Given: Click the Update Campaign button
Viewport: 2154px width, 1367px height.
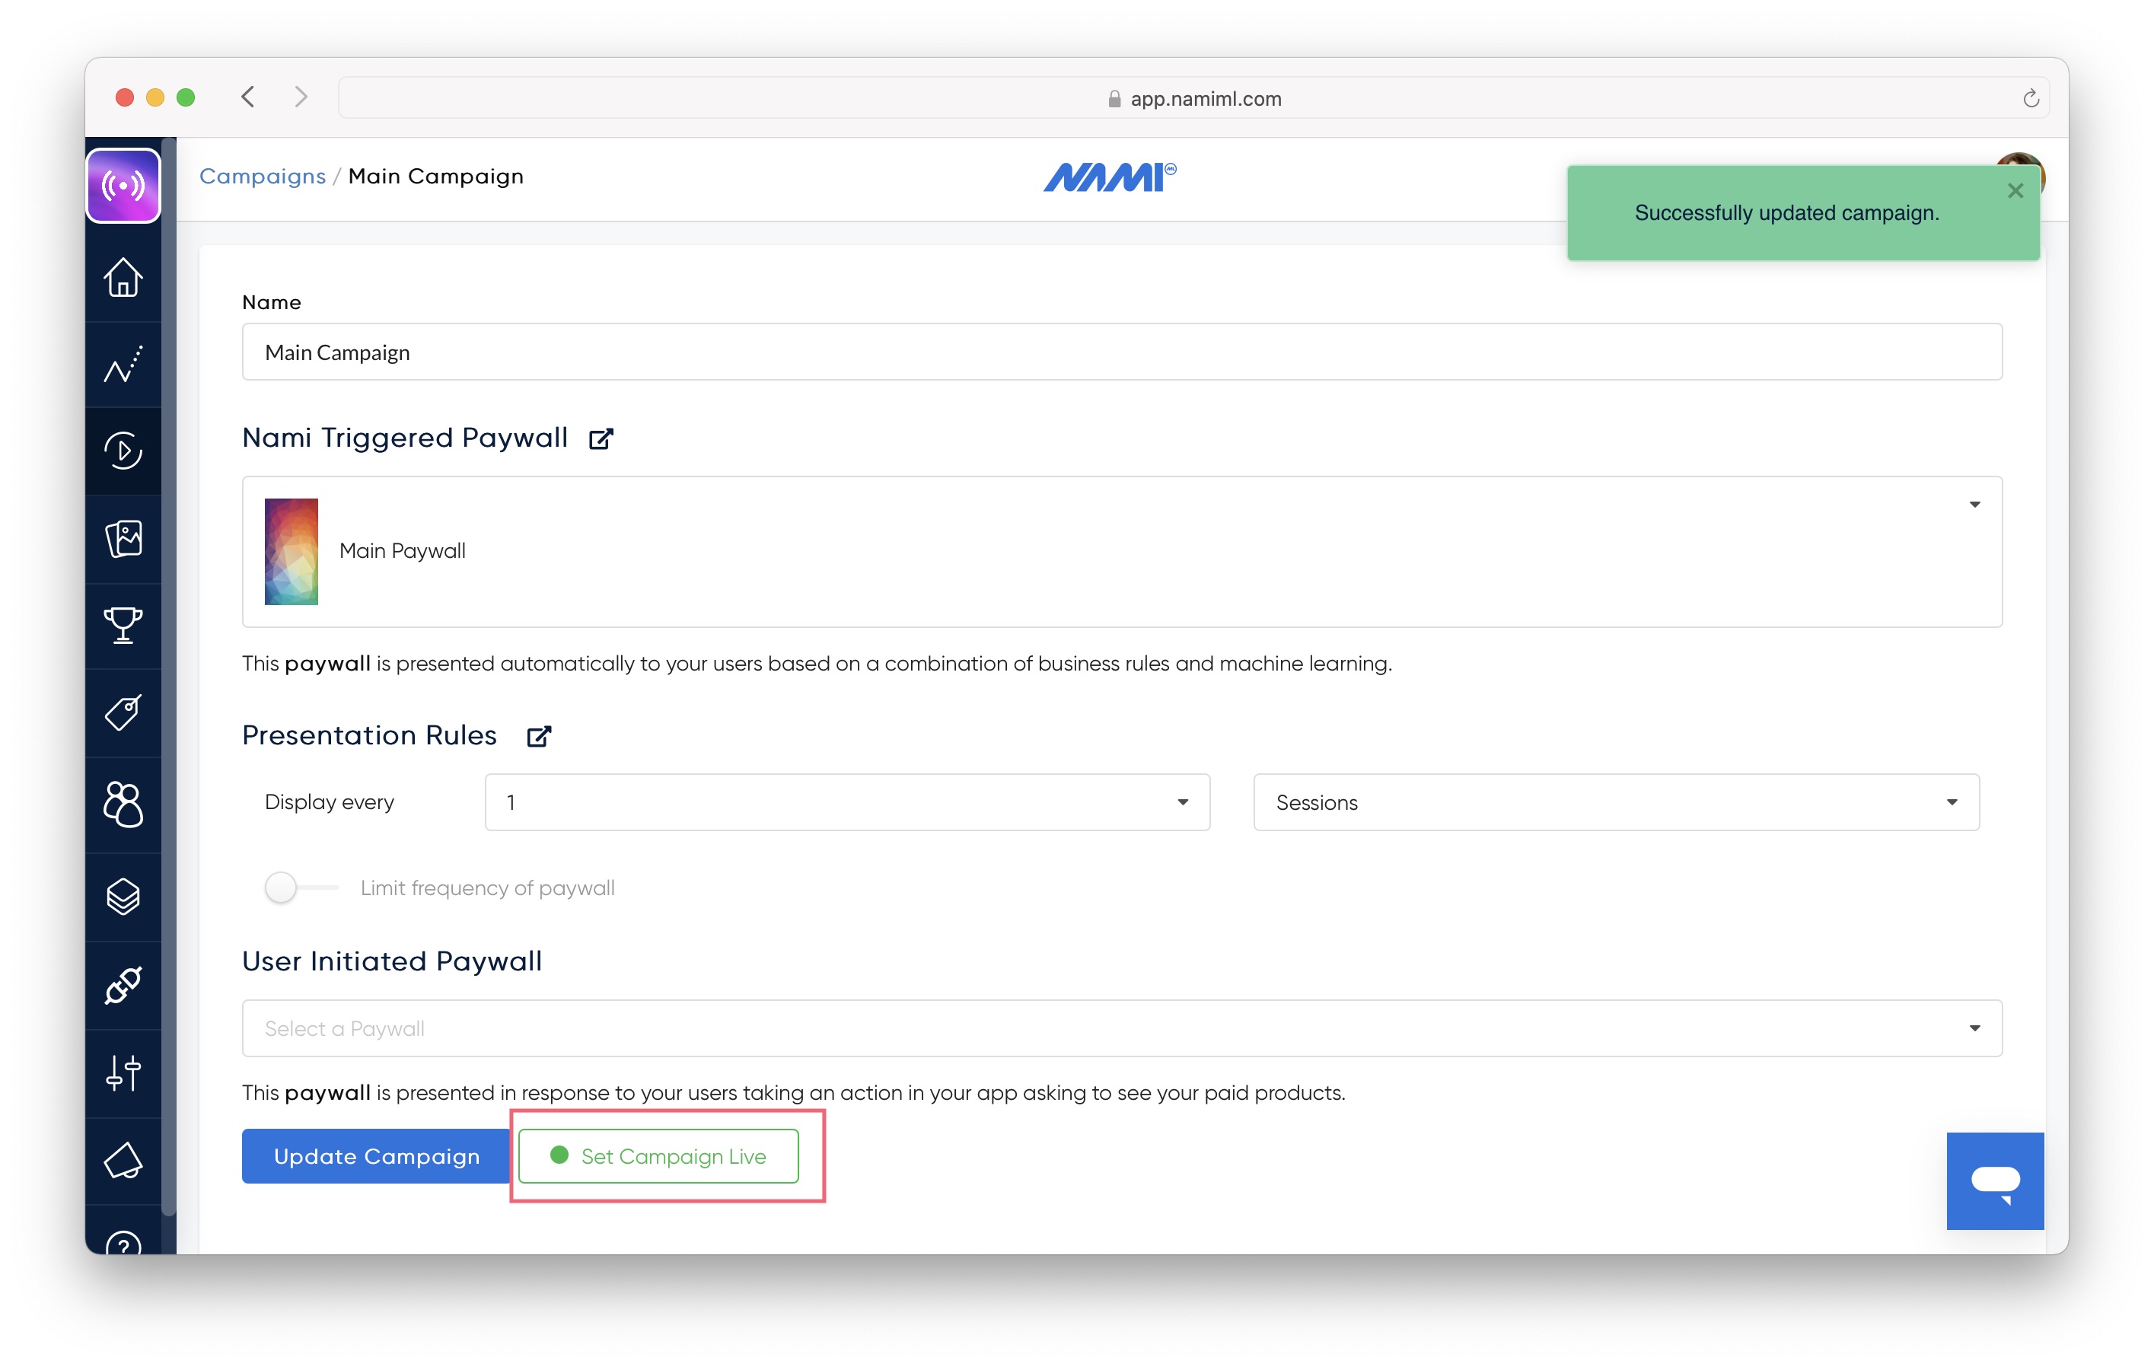Looking at the screenshot, I should (377, 1156).
